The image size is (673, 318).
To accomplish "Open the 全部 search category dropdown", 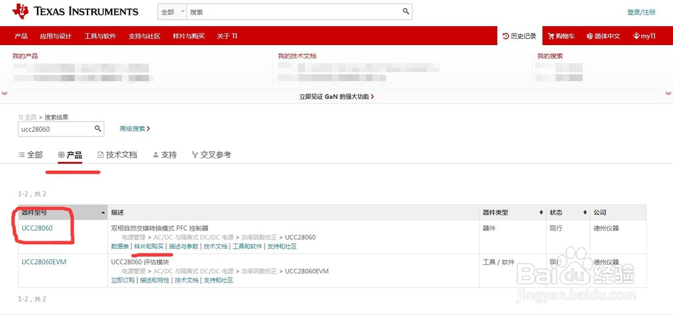I will click(x=172, y=12).
